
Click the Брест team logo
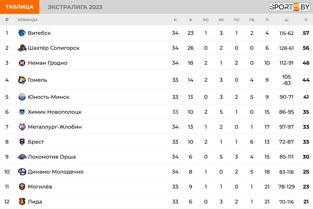coord(22,142)
